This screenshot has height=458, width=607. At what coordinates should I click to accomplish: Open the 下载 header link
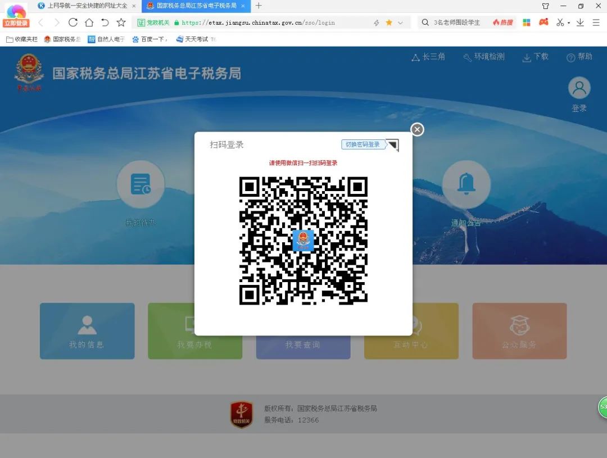536,57
